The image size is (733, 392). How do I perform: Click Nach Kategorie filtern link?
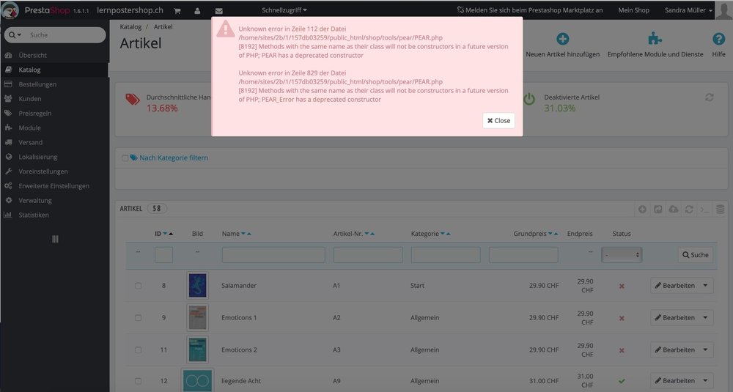(x=174, y=158)
